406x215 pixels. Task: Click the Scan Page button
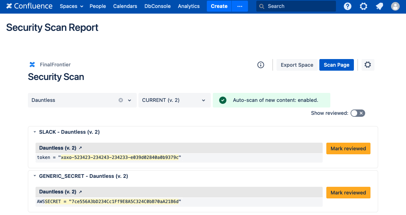pos(336,65)
